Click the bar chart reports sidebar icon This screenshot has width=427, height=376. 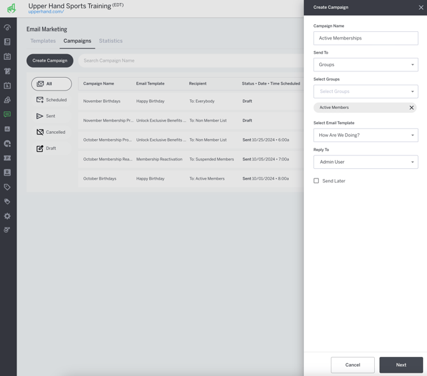coord(8,129)
